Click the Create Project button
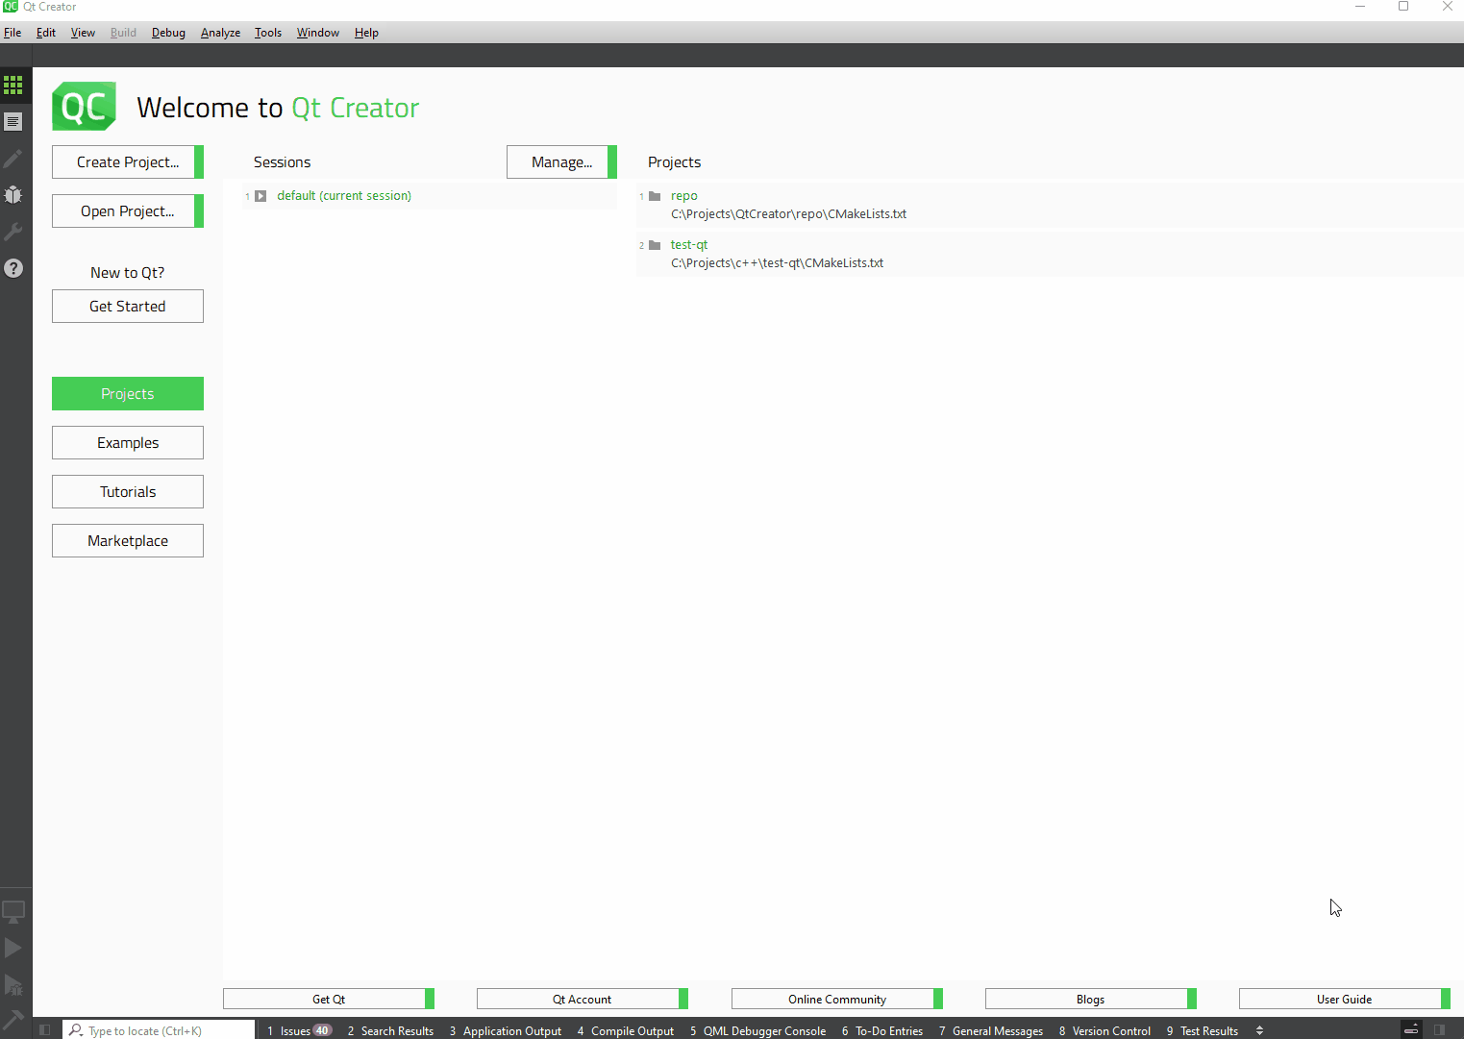1464x1039 pixels. [127, 161]
